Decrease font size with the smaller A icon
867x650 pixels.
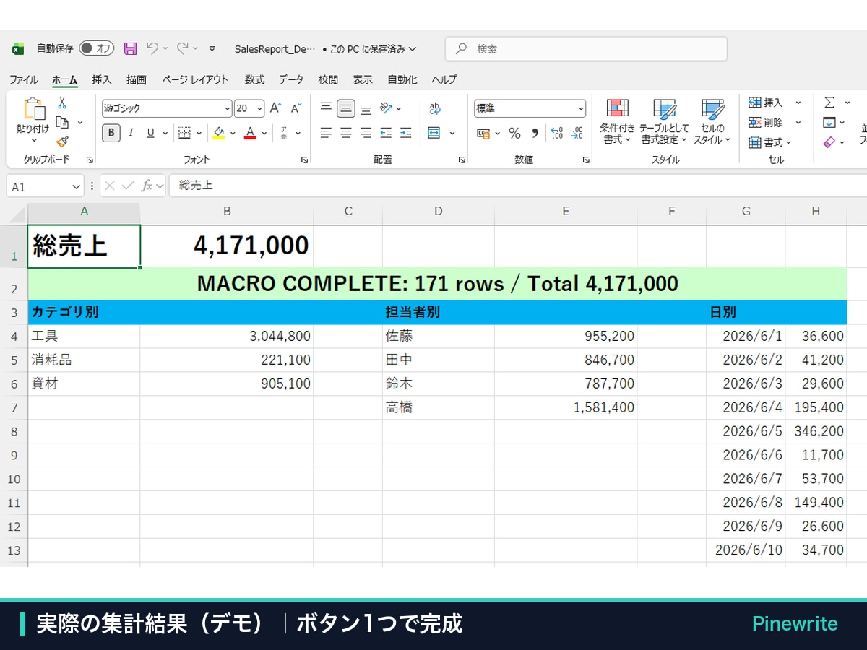(x=296, y=108)
